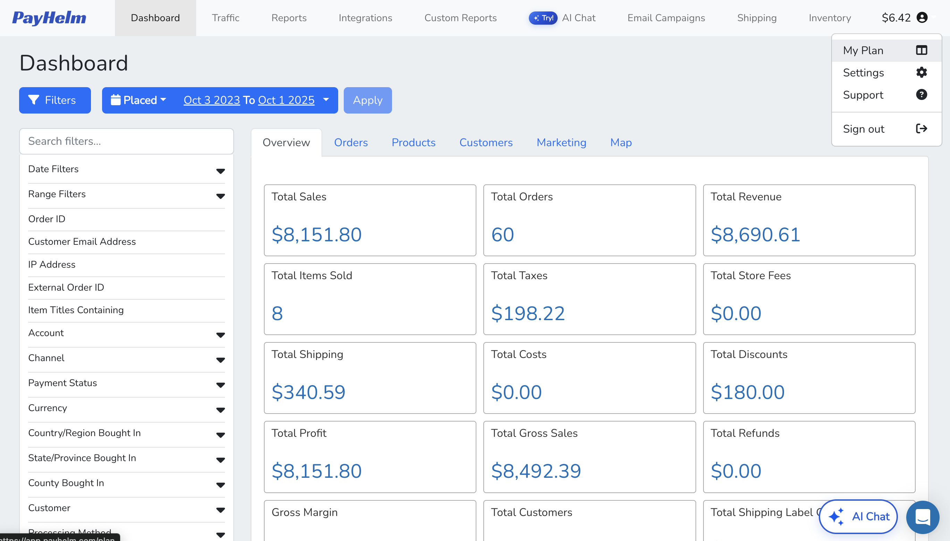Open Dashboard in top navigation
This screenshot has width=950, height=541.
point(155,18)
